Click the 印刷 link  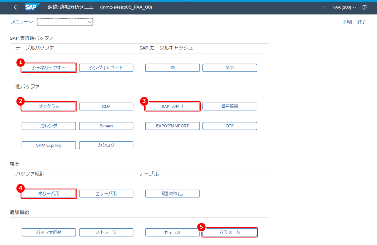tap(348, 22)
